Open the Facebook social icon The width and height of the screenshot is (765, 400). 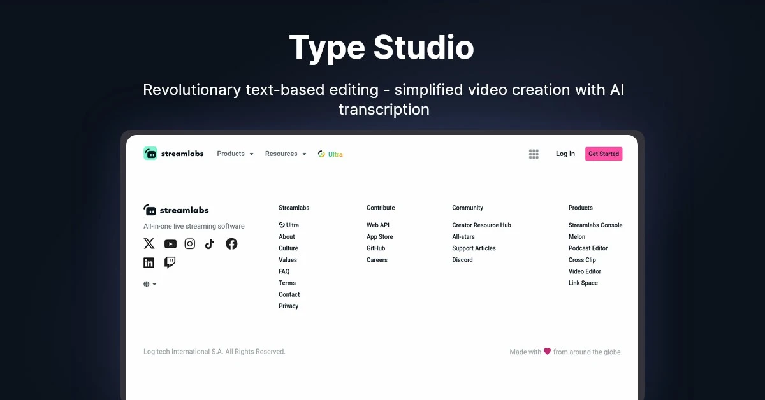[x=231, y=243]
